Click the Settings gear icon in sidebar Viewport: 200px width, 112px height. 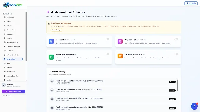coord(5,68)
